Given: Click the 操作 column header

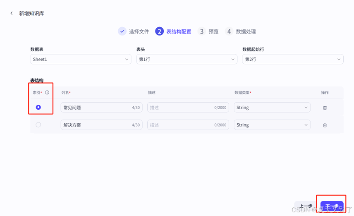Looking at the screenshot, I should click(325, 93).
